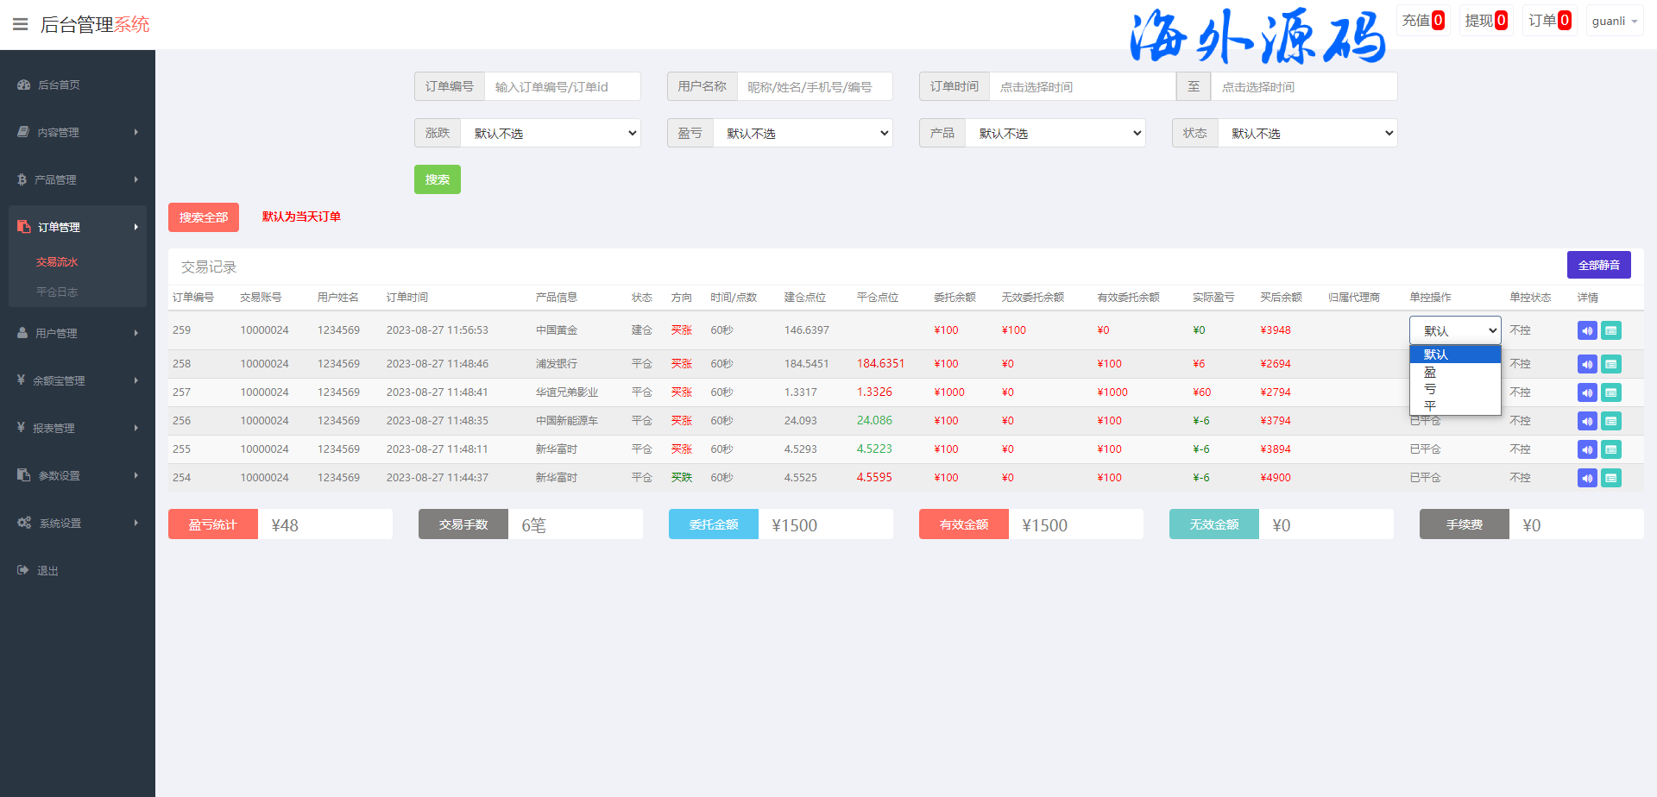The image size is (1657, 797).
Task: Click the hamburger menu icon in header
Action: click(x=20, y=24)
